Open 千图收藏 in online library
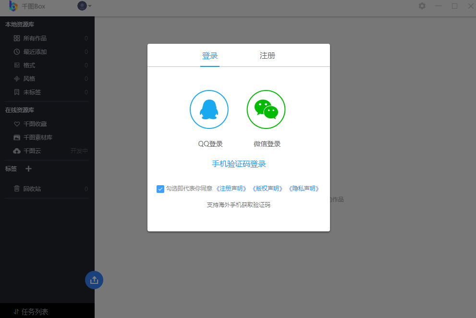This screenshot has width=476, height=318. click(48, 124)
